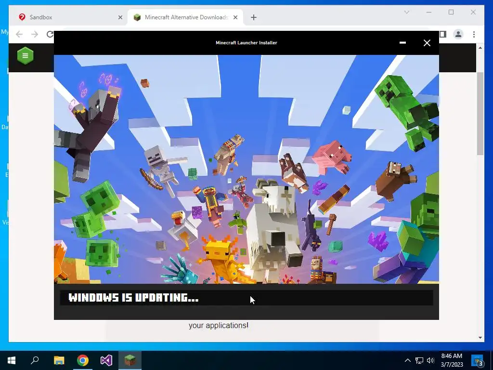Maximize the Chrome window

(451, 12)
